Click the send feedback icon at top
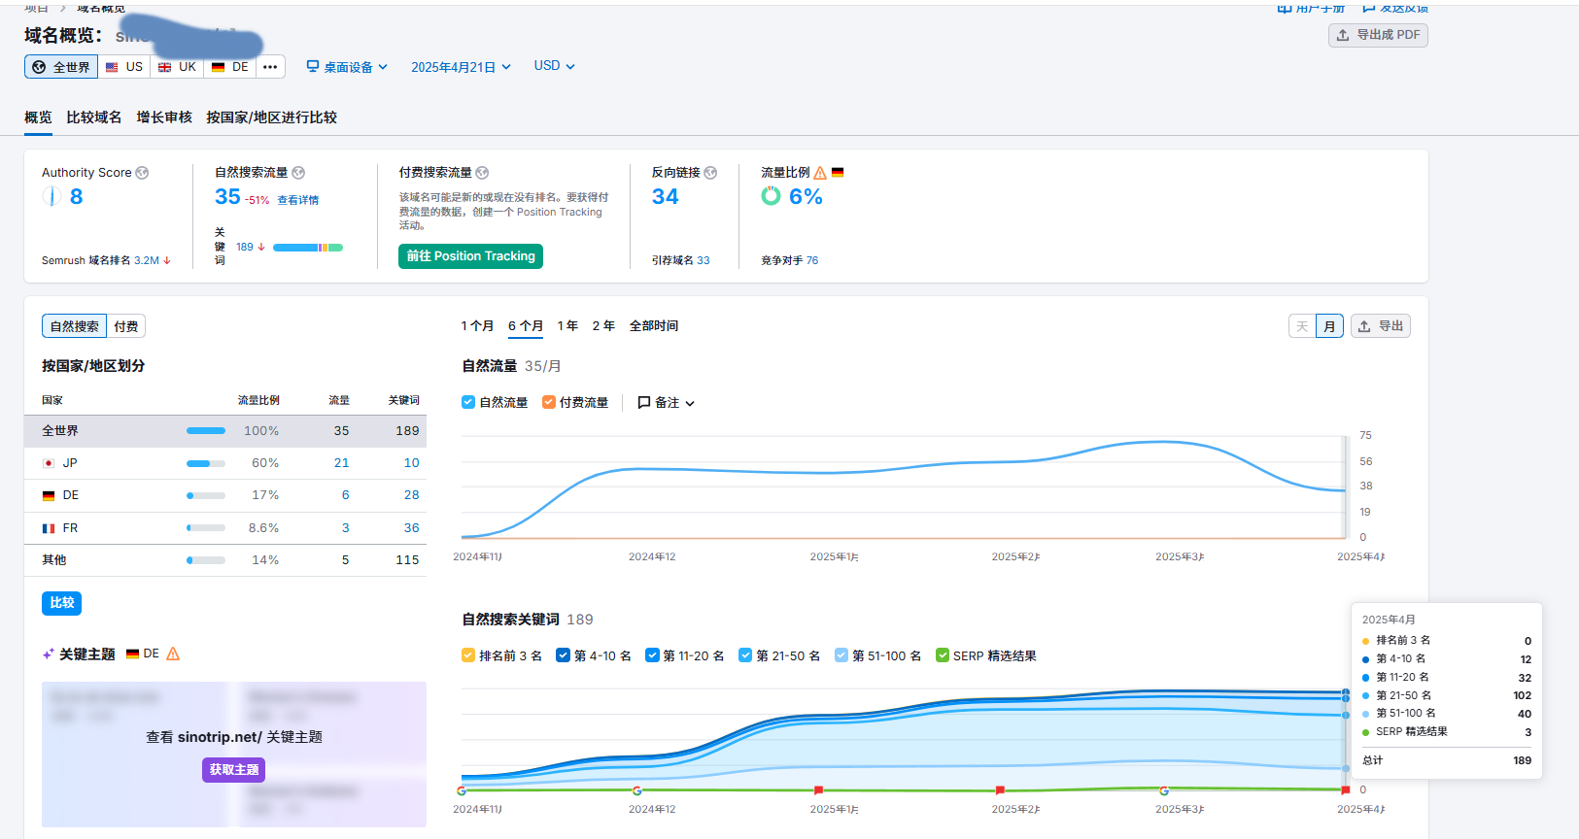 (x=1369, y=8)
